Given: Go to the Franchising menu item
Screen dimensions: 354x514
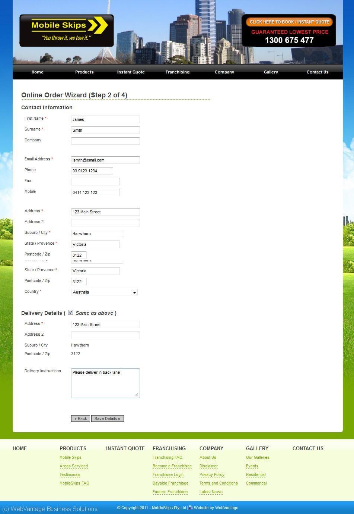Looking at the screenshot, I should pos(177,72).
